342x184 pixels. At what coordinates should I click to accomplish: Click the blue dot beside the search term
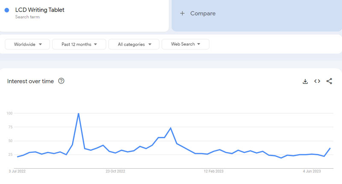[x=7, y=10]
